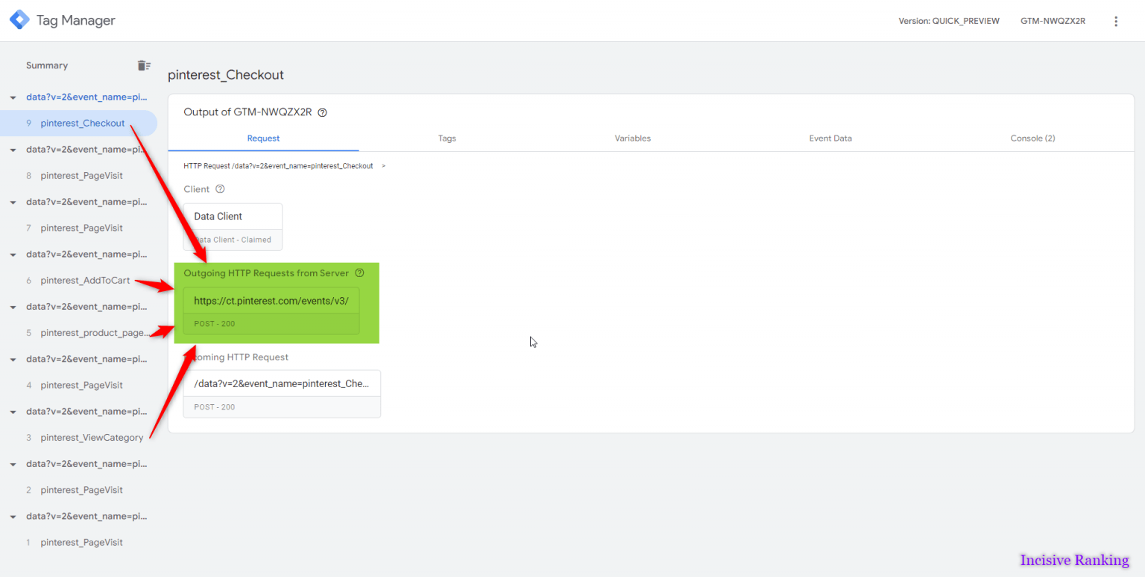Open the three-dot overflow menu
The width and height of the screenshot is (1145, 577).
point(1116,21)
